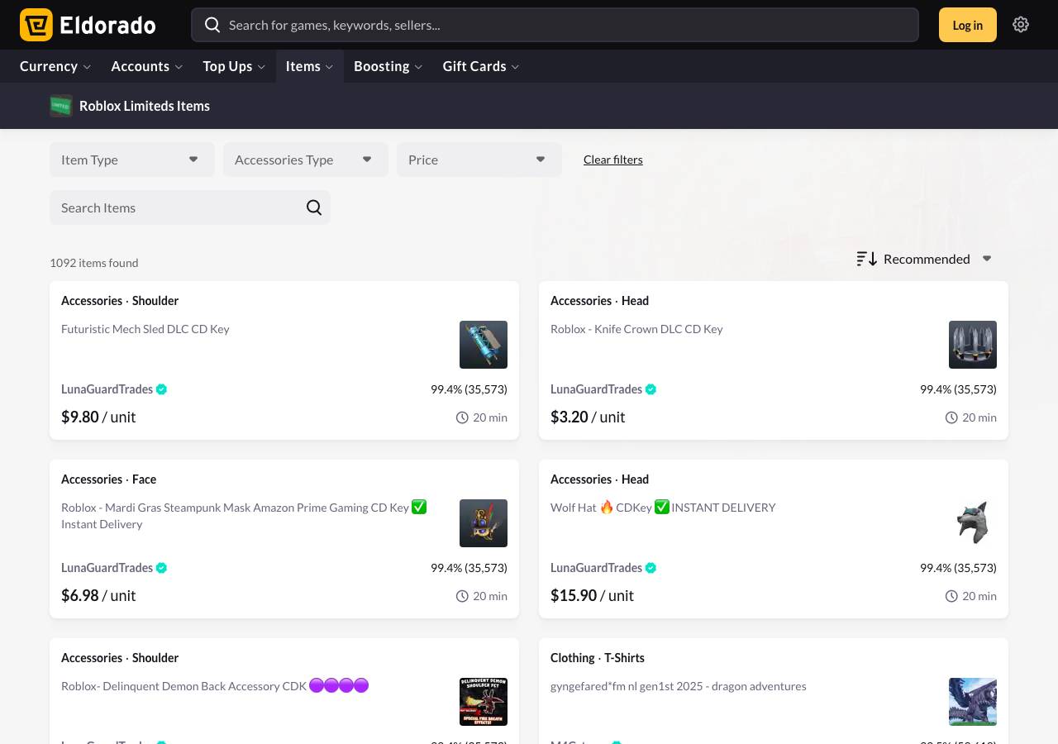Open Futuristic Mech Sled thumbnail image
Viewport: 1058px width, 744px height.
tap(484, 345)
